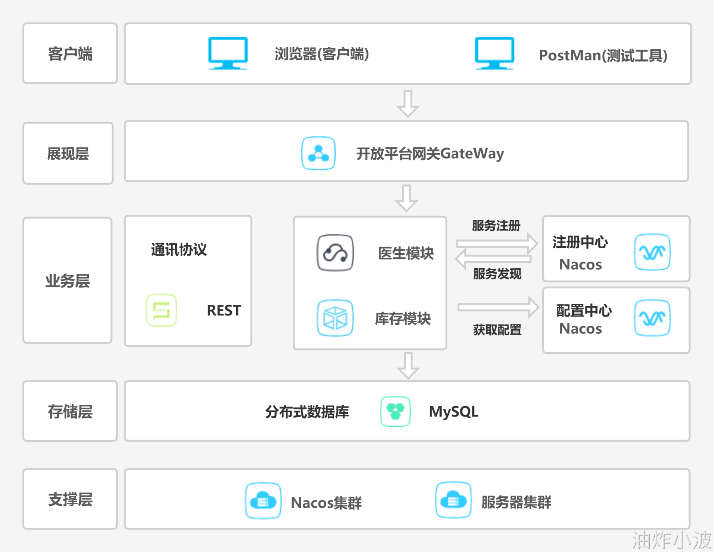Click the registration center Nacos wave icon

click(652, 252)
